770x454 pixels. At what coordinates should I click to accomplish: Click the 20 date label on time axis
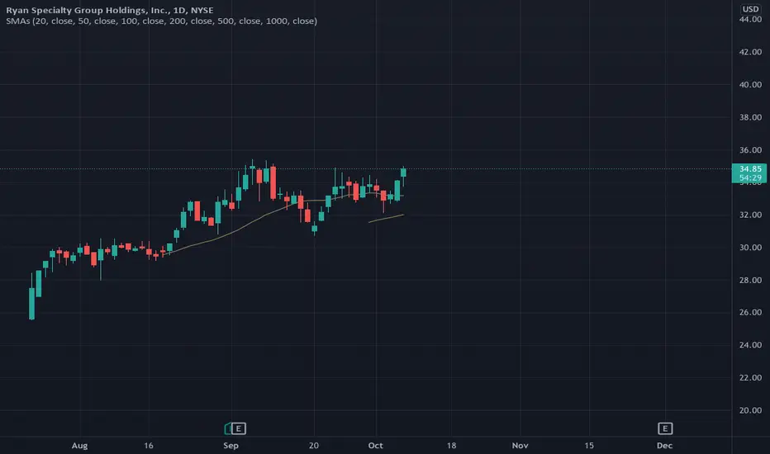314,446
